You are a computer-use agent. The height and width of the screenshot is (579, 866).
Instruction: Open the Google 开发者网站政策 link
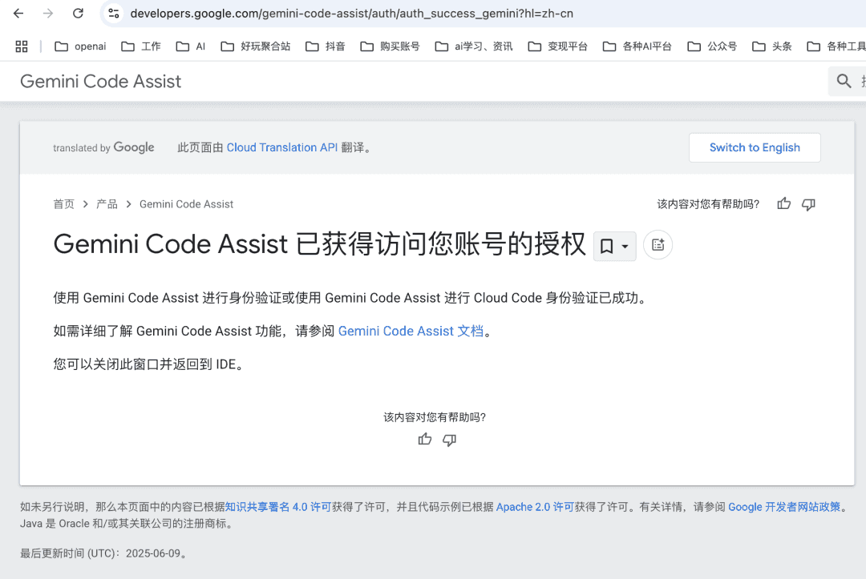point(784,507)
